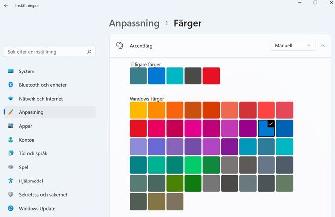Click the Windows Update sync icon

tap(11, 208)
